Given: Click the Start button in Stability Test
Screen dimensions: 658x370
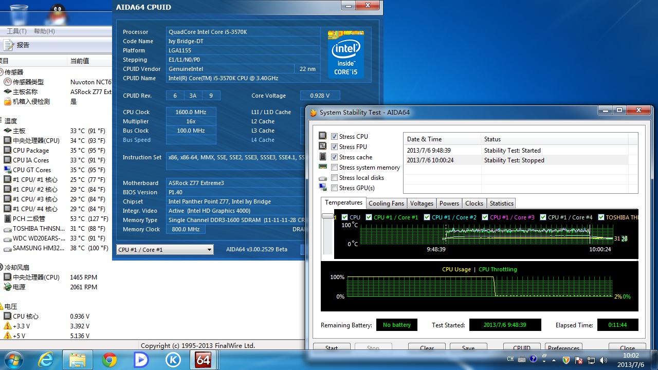Looking at the screenshot, I should click(332, 347).
